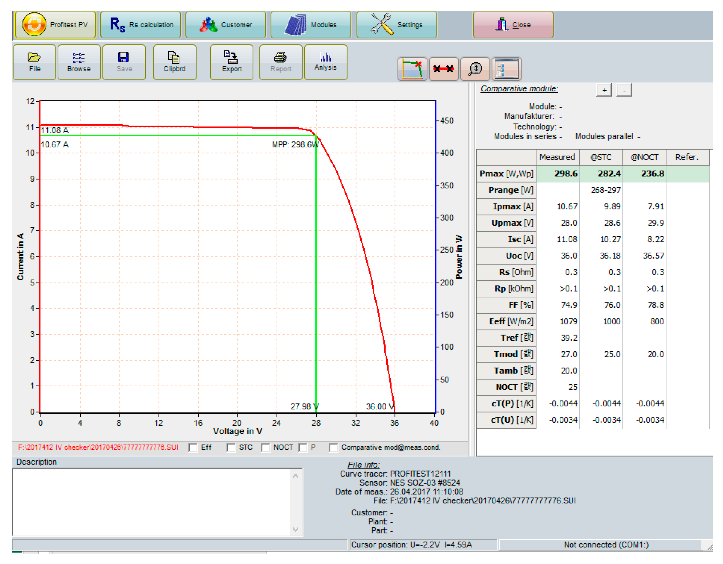Image resolution: width=723 pixels, height=564 pixels.
Task: Enable the Eff checkbox
Action: 193,447
